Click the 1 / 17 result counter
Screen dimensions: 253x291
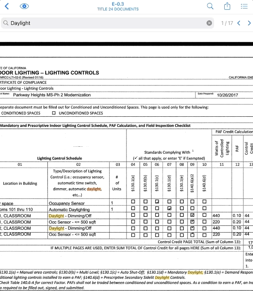point(227,23)
